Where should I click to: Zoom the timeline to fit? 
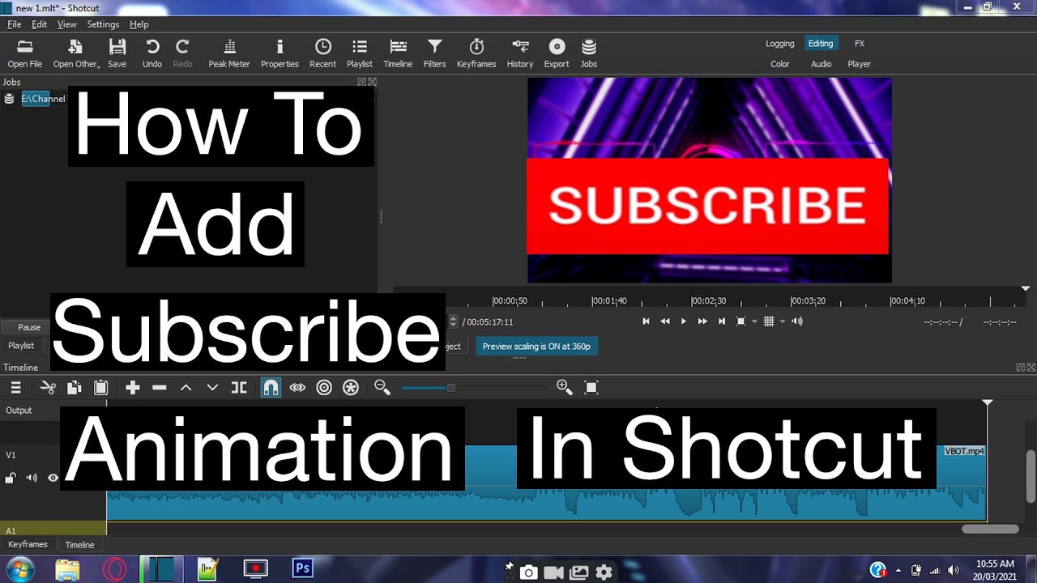tap(591, 388)
